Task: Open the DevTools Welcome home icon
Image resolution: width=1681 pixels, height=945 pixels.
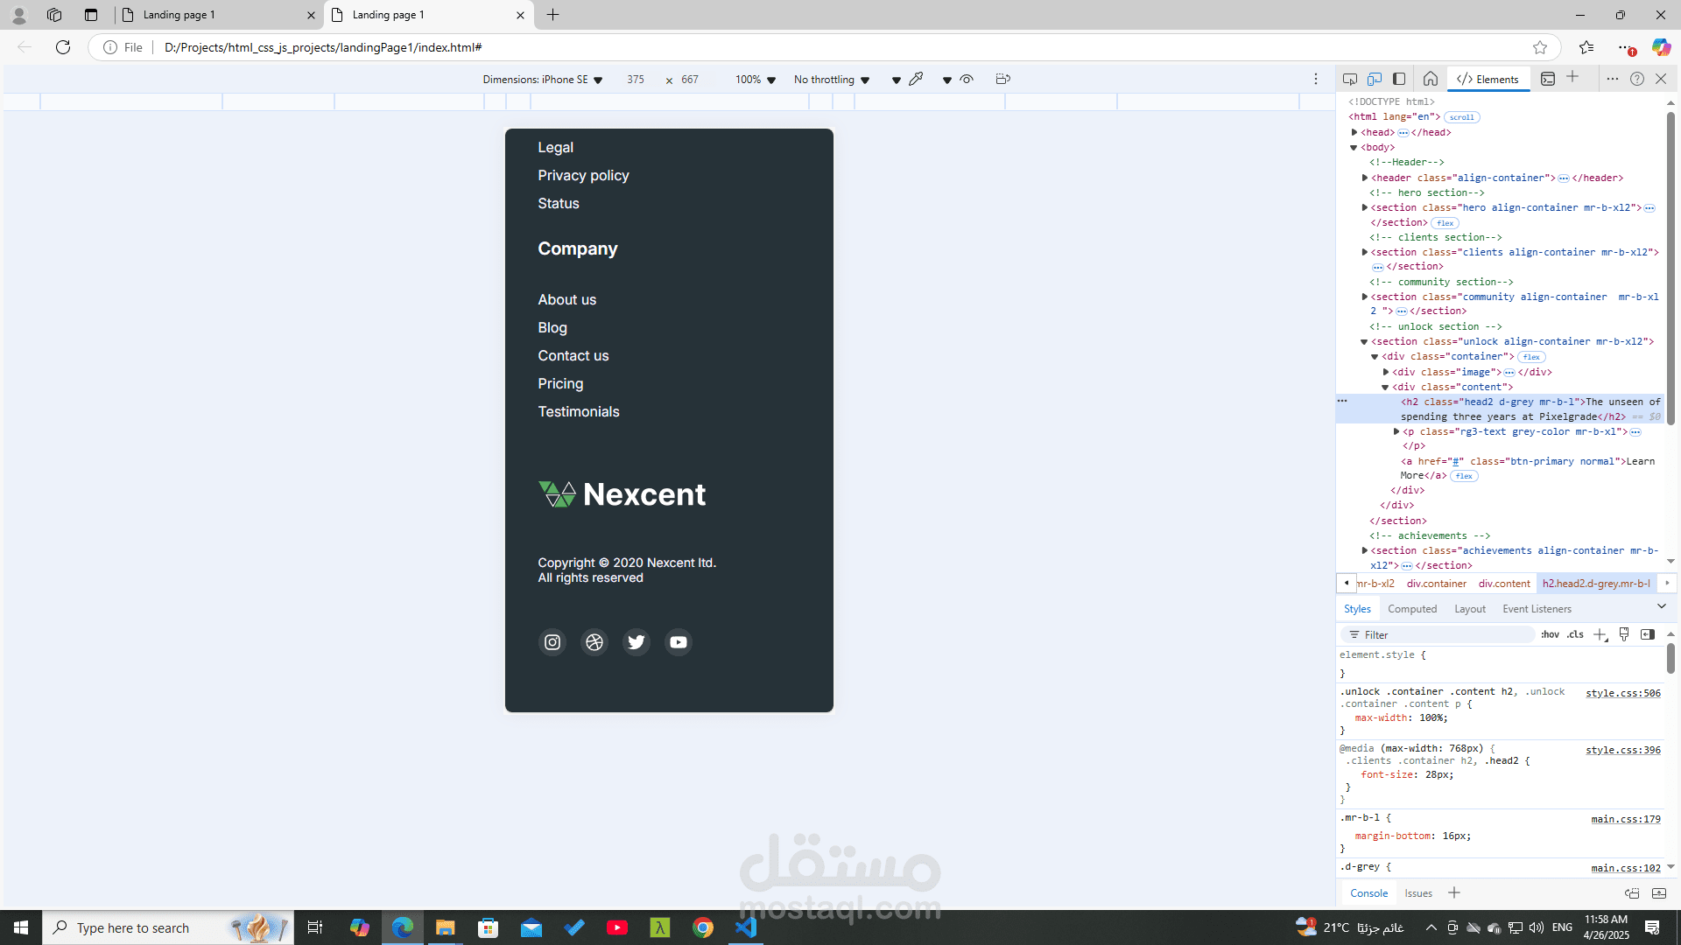Action: click(1431, 79)
